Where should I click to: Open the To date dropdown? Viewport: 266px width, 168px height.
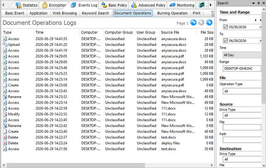point(260,41)
